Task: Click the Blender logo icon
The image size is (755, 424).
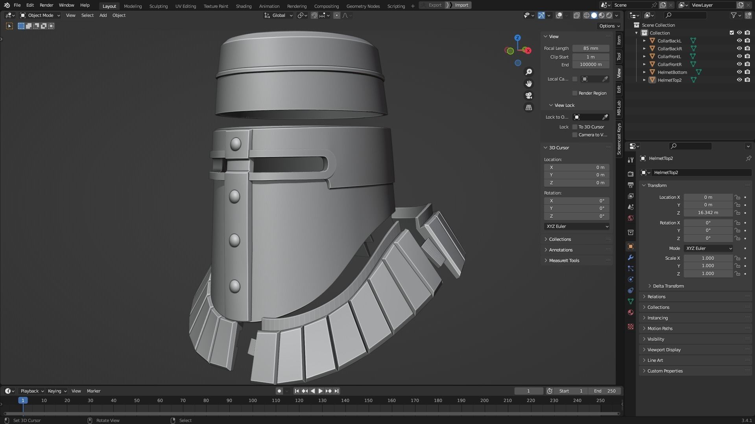Action: (x=7, y=5)
